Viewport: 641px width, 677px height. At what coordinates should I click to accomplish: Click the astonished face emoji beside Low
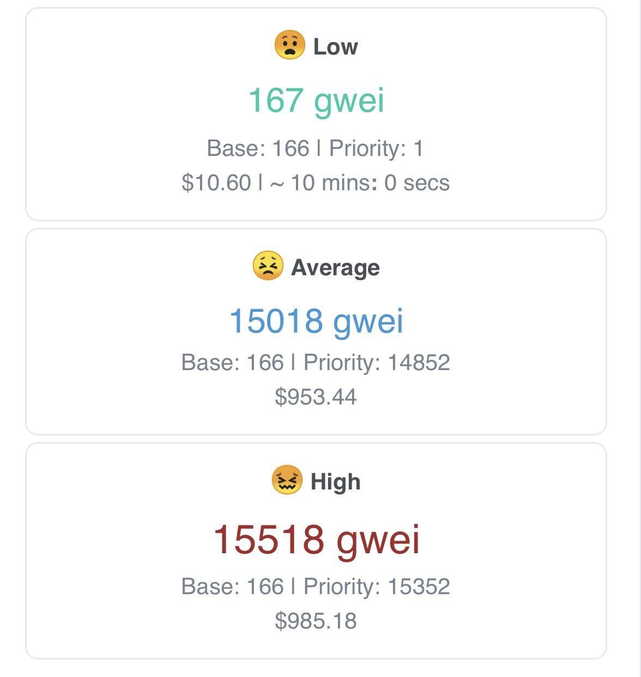pos(289,45)
